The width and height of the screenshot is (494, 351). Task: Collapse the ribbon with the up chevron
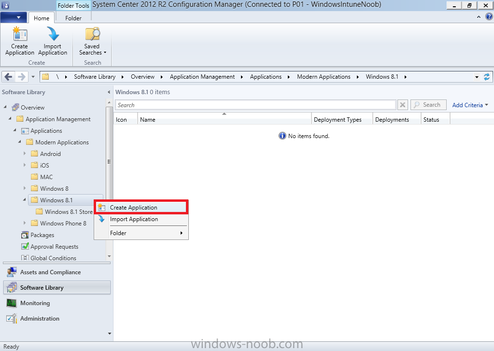(x=479, y=17)
